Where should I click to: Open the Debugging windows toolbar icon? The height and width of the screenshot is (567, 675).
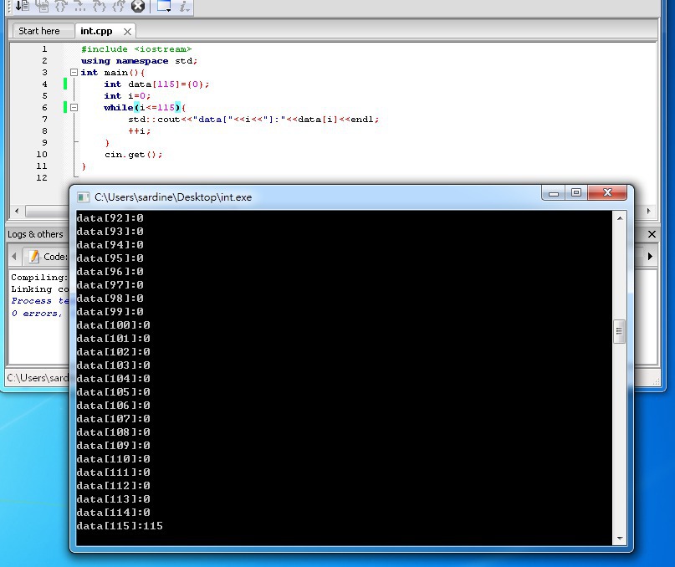pos(164,6)
